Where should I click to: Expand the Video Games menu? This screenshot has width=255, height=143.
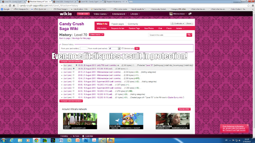pyautogui.click(x=101, y=14)
